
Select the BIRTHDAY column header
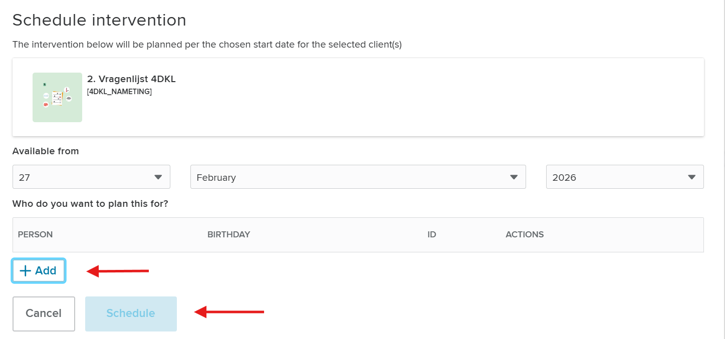tap(228, 234)
